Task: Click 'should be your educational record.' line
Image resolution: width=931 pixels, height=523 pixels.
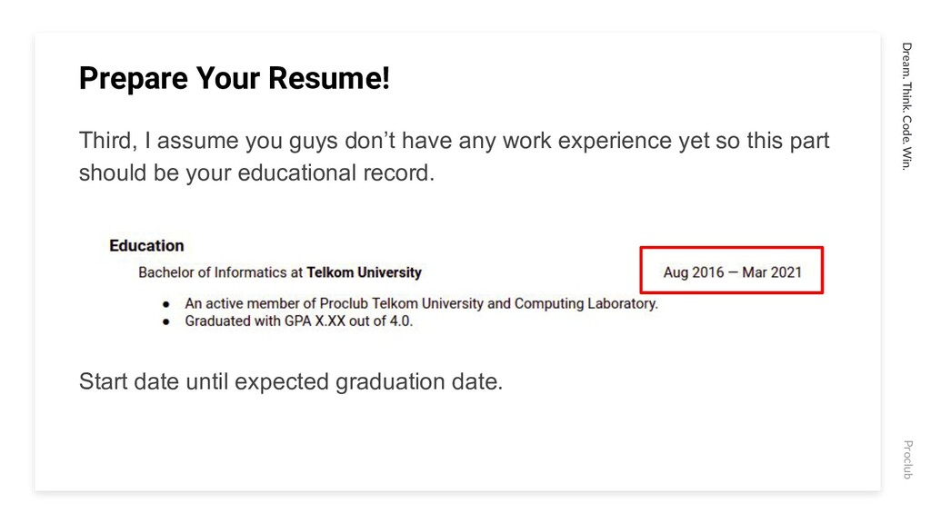Action: (256, 173)
